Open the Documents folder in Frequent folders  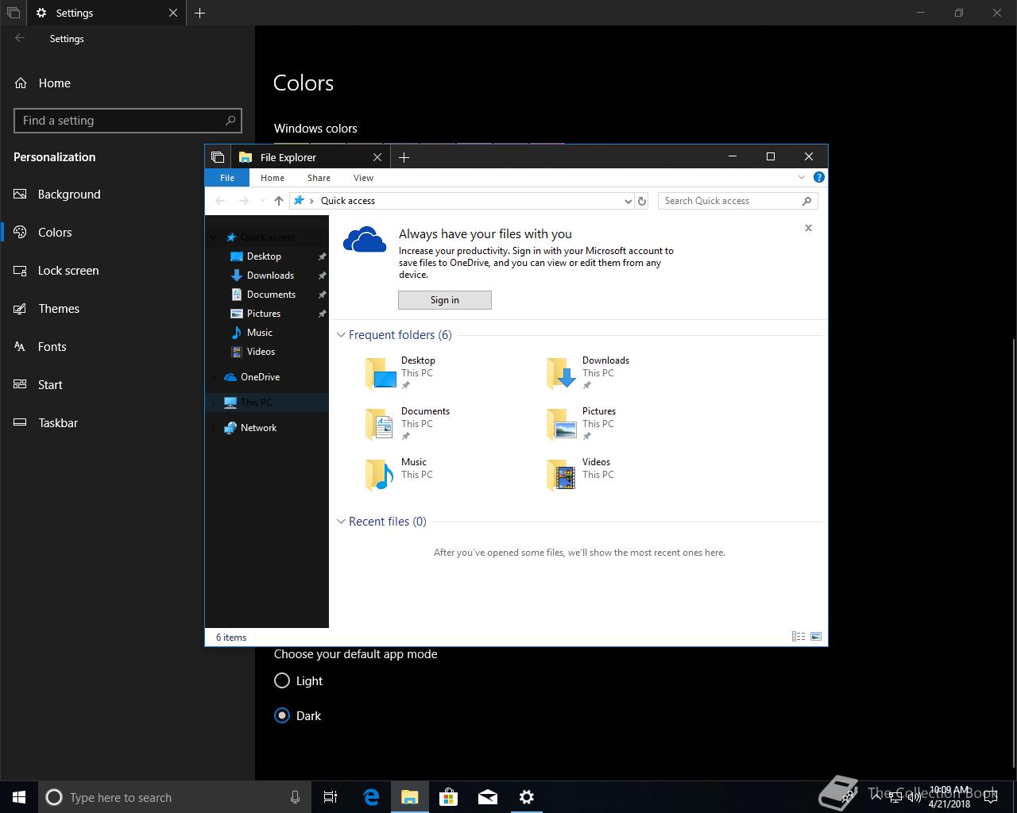pos(408,424)
